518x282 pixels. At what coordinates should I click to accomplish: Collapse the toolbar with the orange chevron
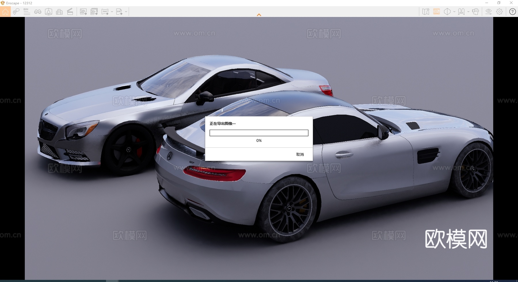[259, 15]
